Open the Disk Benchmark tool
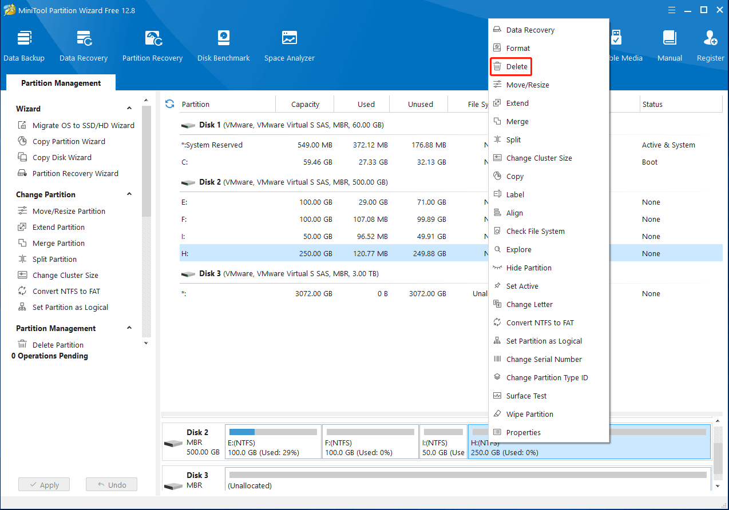The height and width of the screenshot is (510, 729). pos(223,46)
